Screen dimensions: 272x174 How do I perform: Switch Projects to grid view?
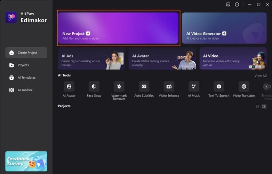click(257, 106)
